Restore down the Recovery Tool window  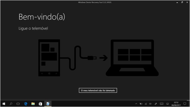182,2
